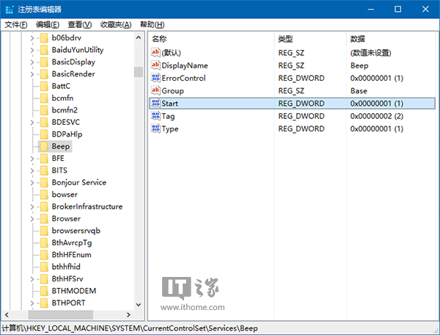
Task: Click the ErrorControl DWORD value icon
Action: tap(155, 78)
